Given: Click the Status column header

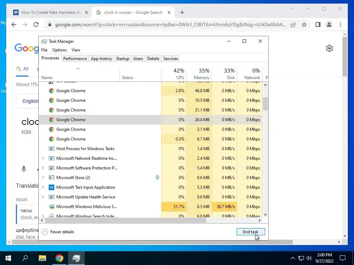Looking at the screenshot, I should click(x=140, y=74).
